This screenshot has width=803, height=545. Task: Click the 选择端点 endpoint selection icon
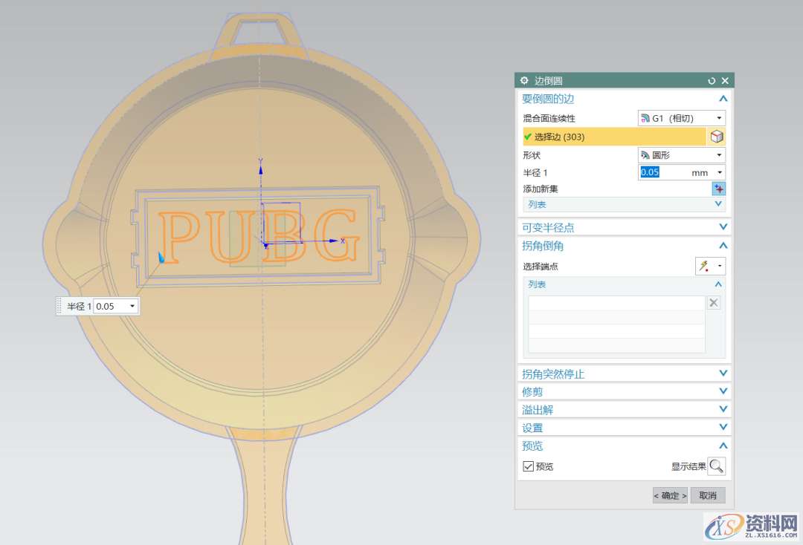[x=703, y=266]
